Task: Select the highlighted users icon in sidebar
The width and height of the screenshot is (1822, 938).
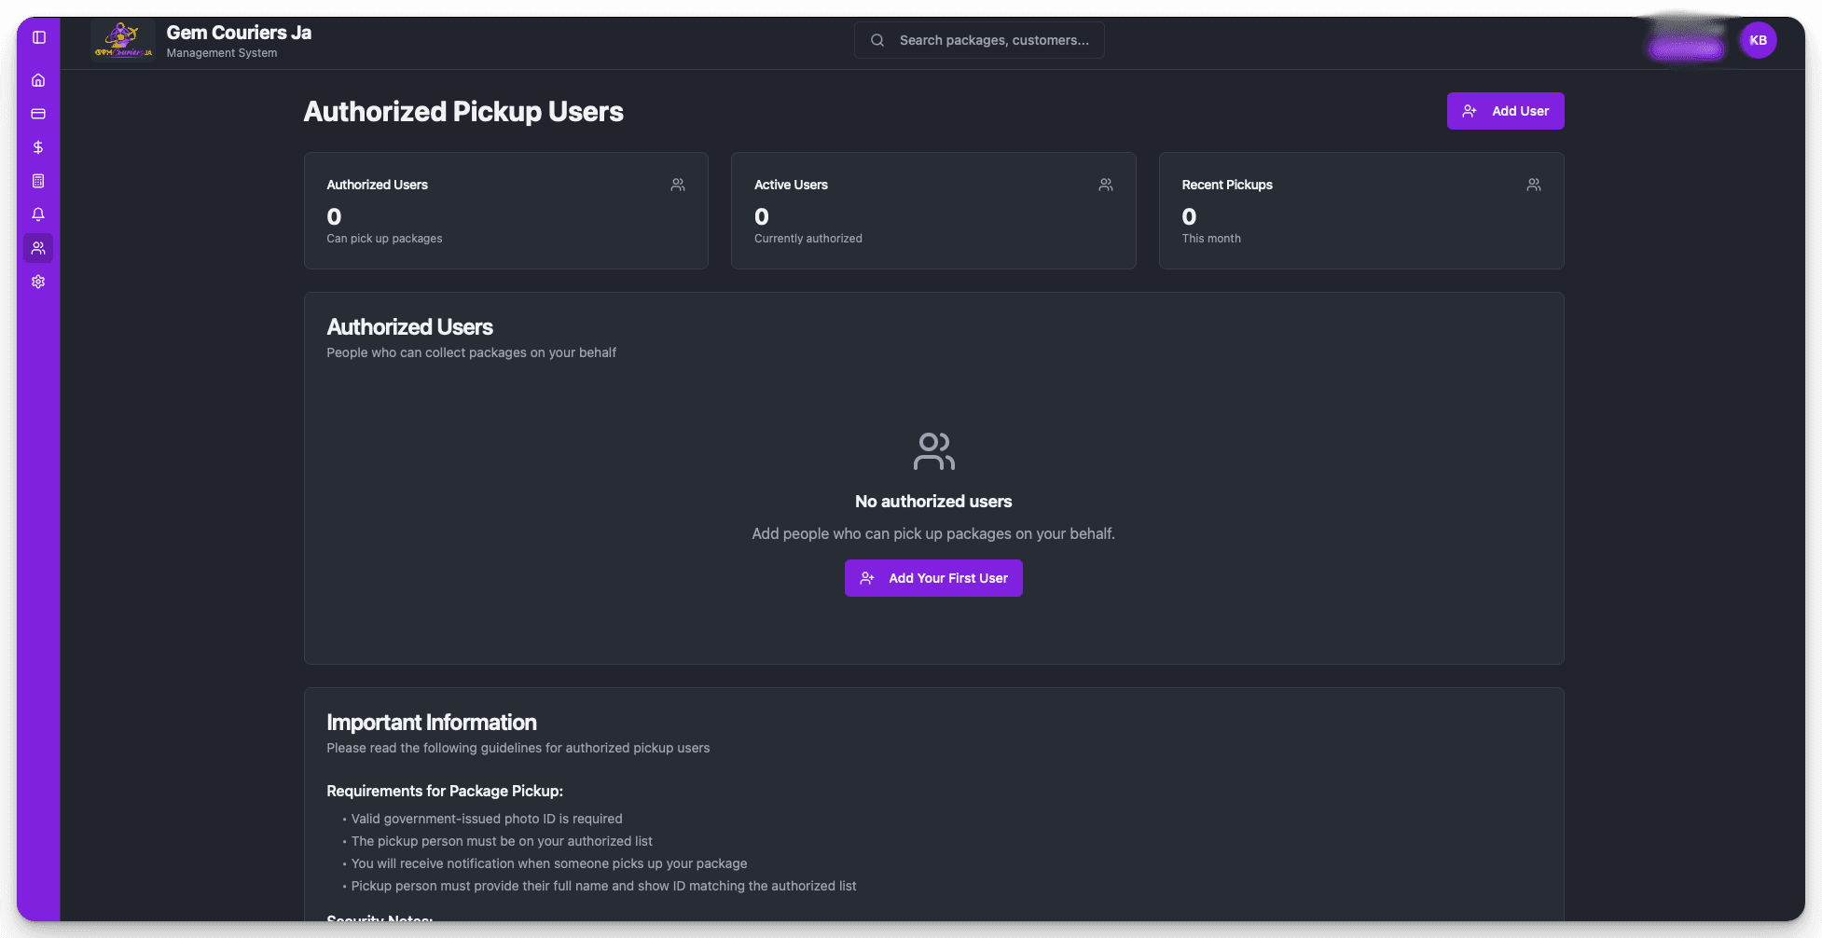Action: tap(38, 248)
